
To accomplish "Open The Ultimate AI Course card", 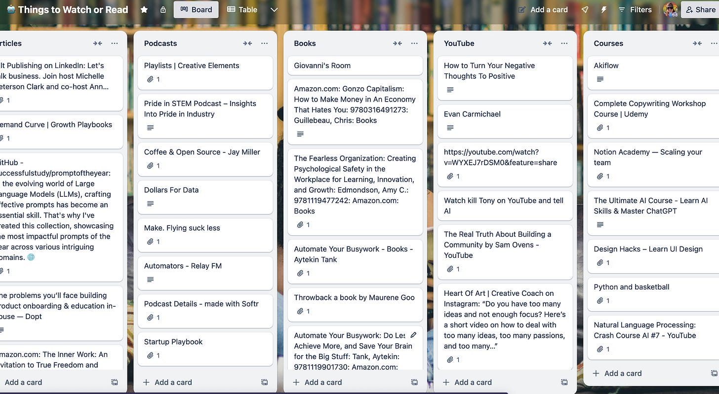I will point(653,213).
